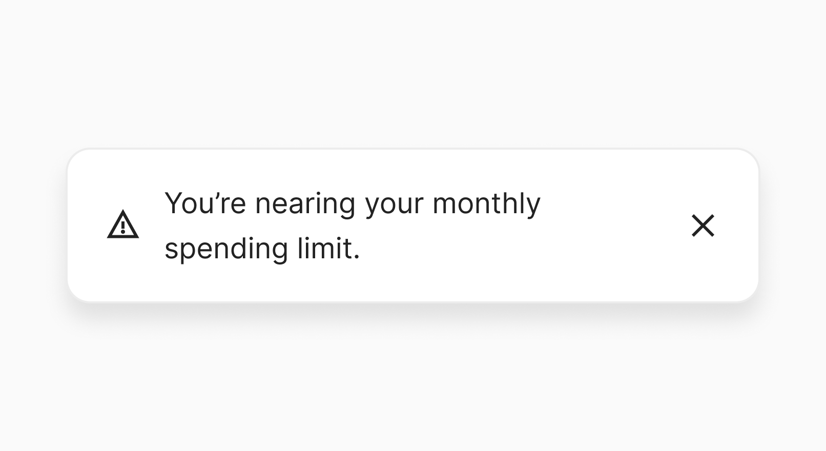Image resolution: width=826 pixels, height=451 pixels.
Task: Select the first line of alert text
Action: (x=352, y=203)
